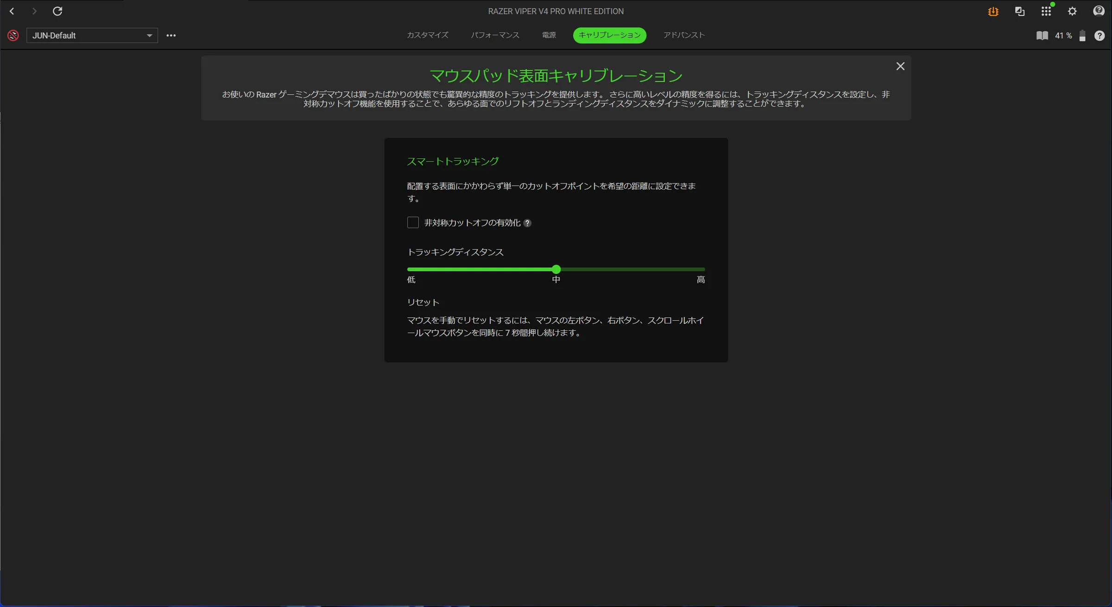Open profile options three-dot menu

tap(171, 36)
